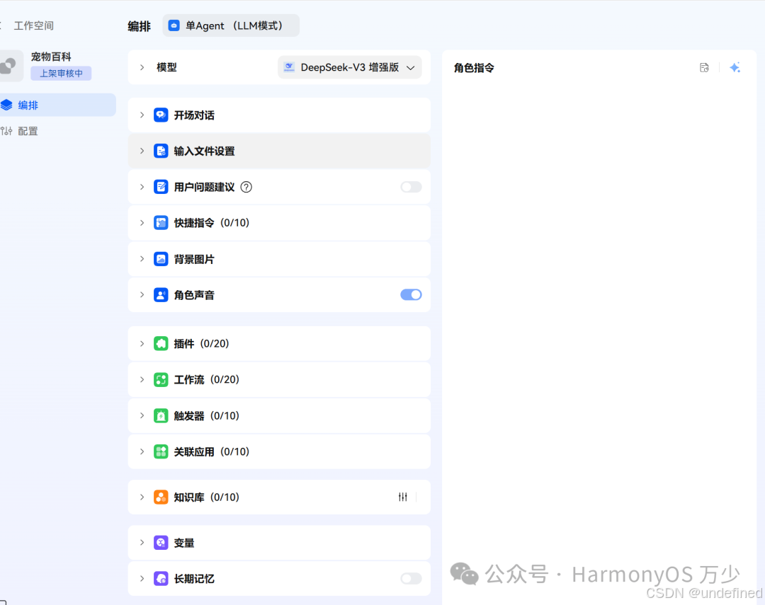Click the DeepSeek model logo icon

(289, 67)
